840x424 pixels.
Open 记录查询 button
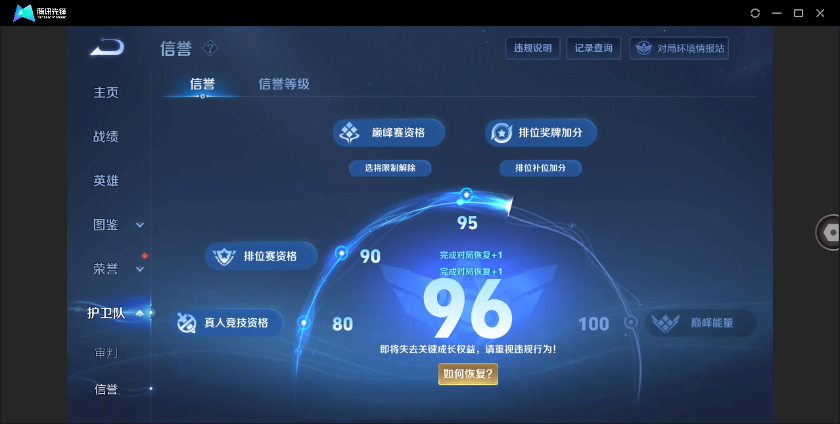[x=594, y=48]
